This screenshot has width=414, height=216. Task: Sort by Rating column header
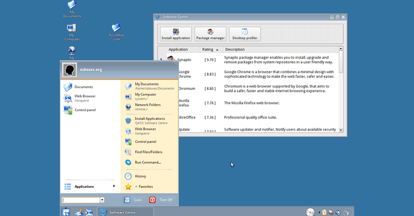[210, 50]
